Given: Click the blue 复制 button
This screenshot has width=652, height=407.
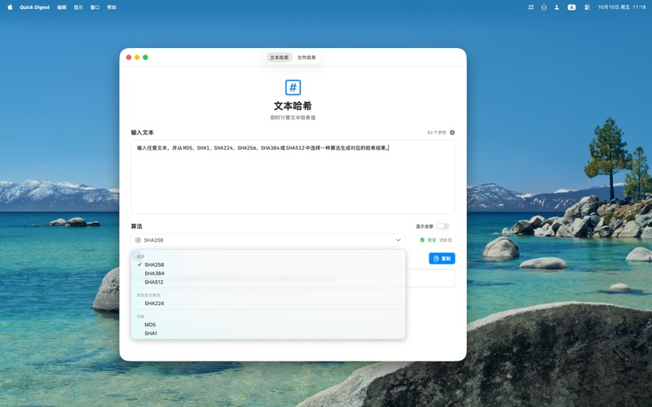Looking at the screenshot, I should (442, 258).
